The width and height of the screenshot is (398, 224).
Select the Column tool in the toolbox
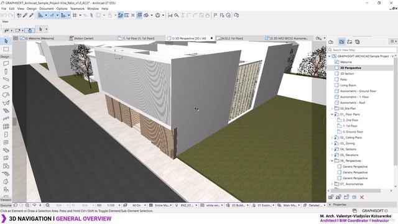[x=6, y=72]
